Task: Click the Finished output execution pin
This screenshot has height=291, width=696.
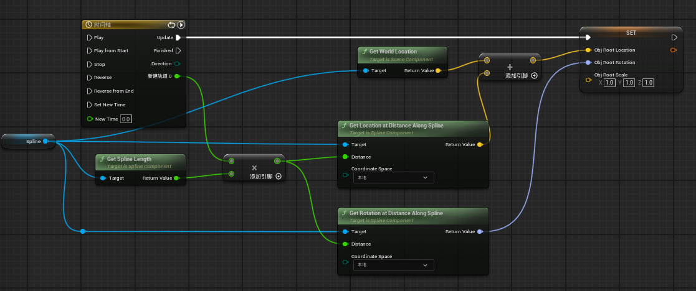Action: coord(178,50)
